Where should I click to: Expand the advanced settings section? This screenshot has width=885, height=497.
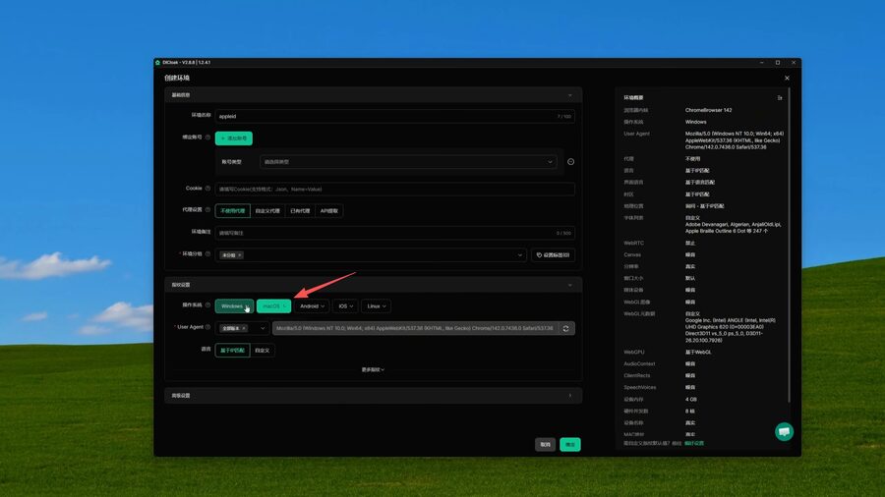click(x=373, y=396)
